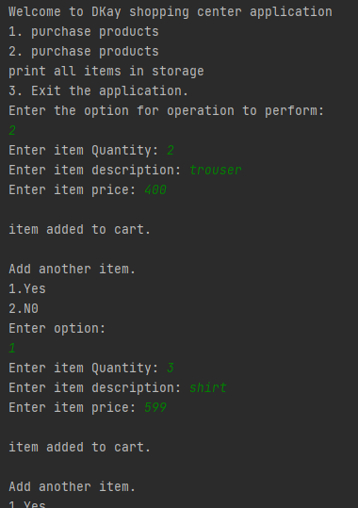Click the green "shirt" description entry
Screen dimensions: 358x508
(208, 387)
